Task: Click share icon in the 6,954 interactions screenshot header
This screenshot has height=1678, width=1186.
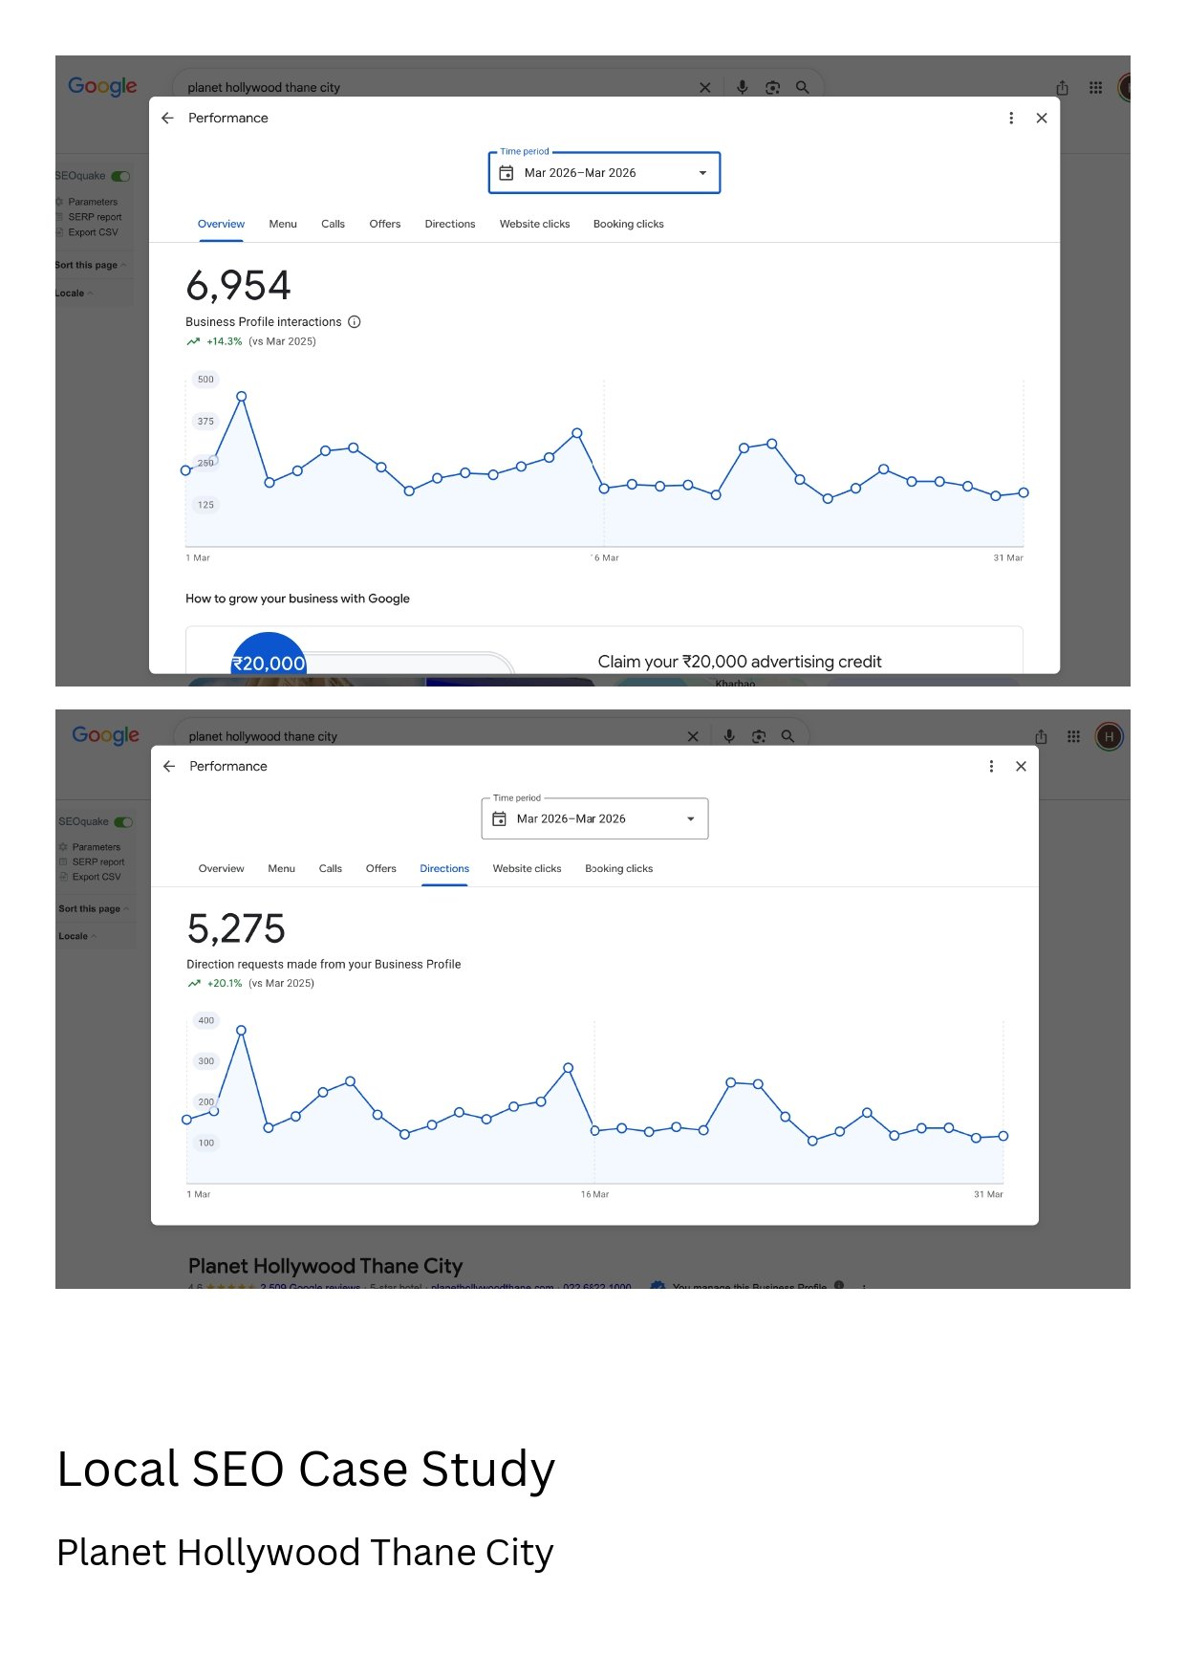Action: click(x=1062, y=87)
